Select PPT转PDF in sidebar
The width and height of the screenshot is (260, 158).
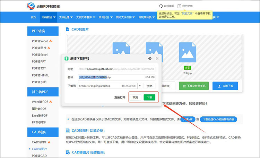[x=39, y=122]
